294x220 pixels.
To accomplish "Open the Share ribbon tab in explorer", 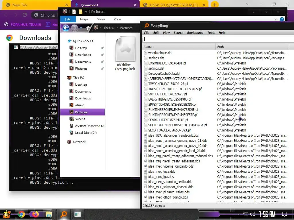I will 101,19.
